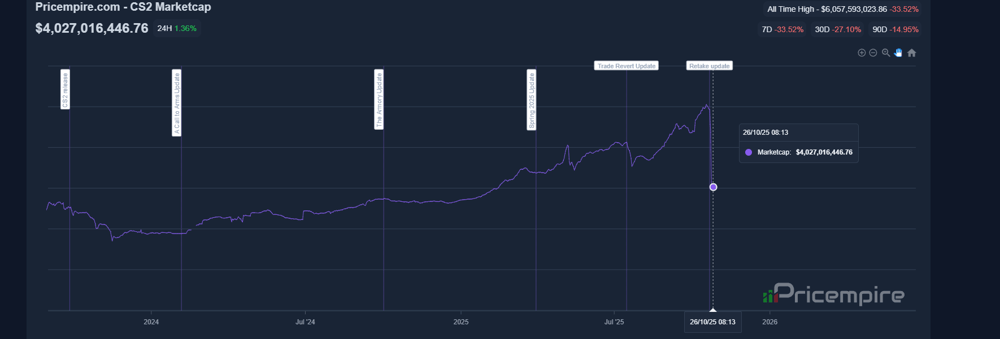Click The Armory Update event label
This screenshot has width=1000, height=339.
point(379,100)
